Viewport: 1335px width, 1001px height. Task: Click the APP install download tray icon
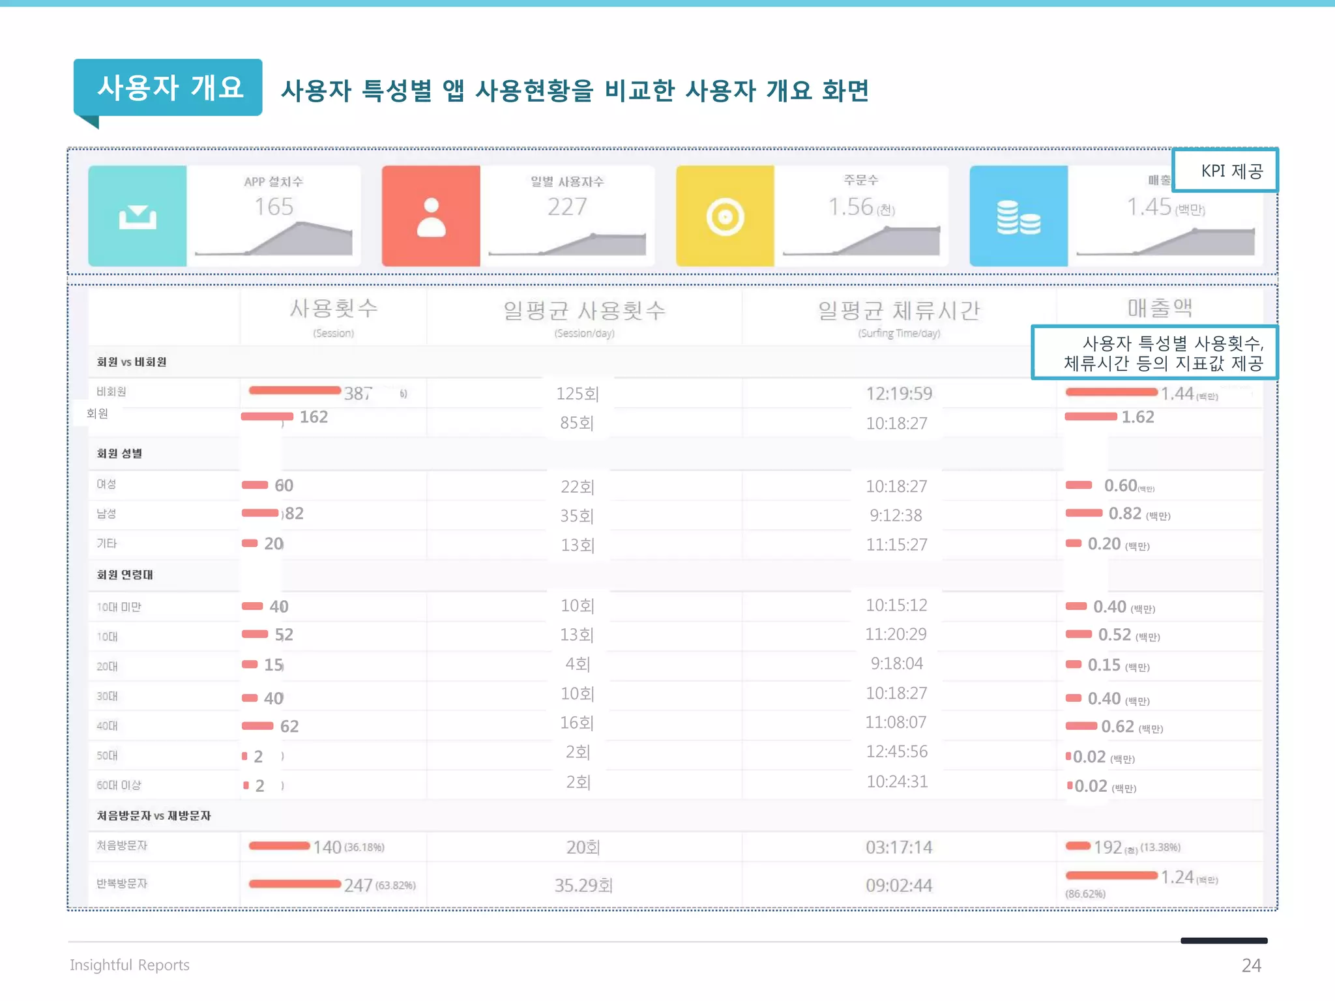click(138, 217)
